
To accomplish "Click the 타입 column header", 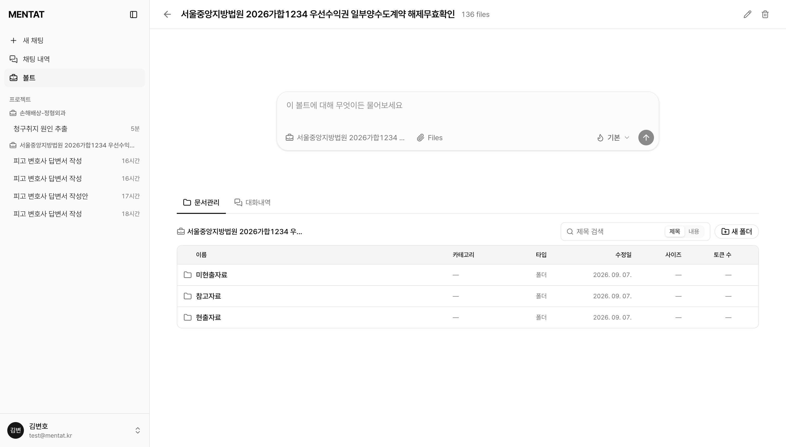I will pos(541,255).
